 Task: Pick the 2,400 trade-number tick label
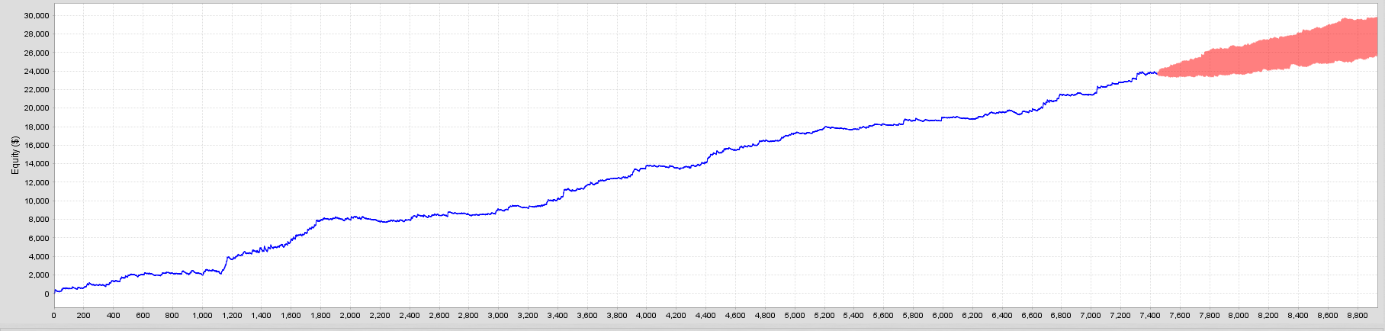410,315
